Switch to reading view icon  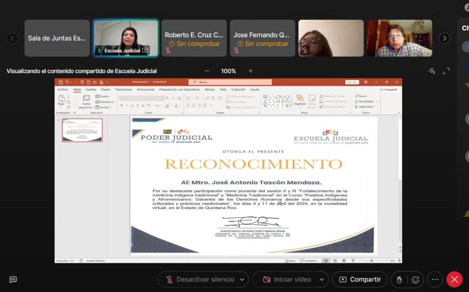pyautogui.click(x=344, y=261)
